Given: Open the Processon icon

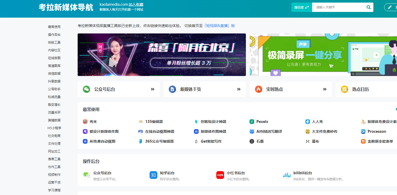Looking at the screenshot, I should (364, 131).
